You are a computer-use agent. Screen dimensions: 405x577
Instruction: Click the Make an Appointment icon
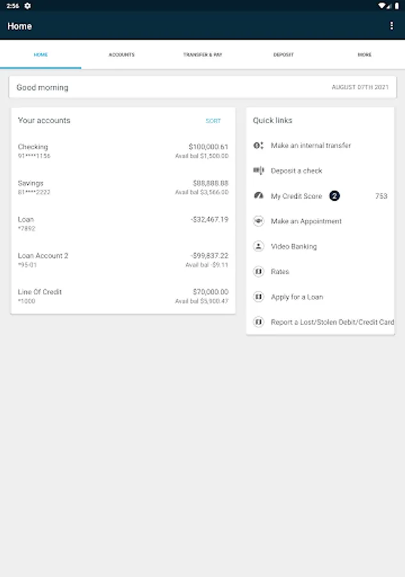(258, 221)
